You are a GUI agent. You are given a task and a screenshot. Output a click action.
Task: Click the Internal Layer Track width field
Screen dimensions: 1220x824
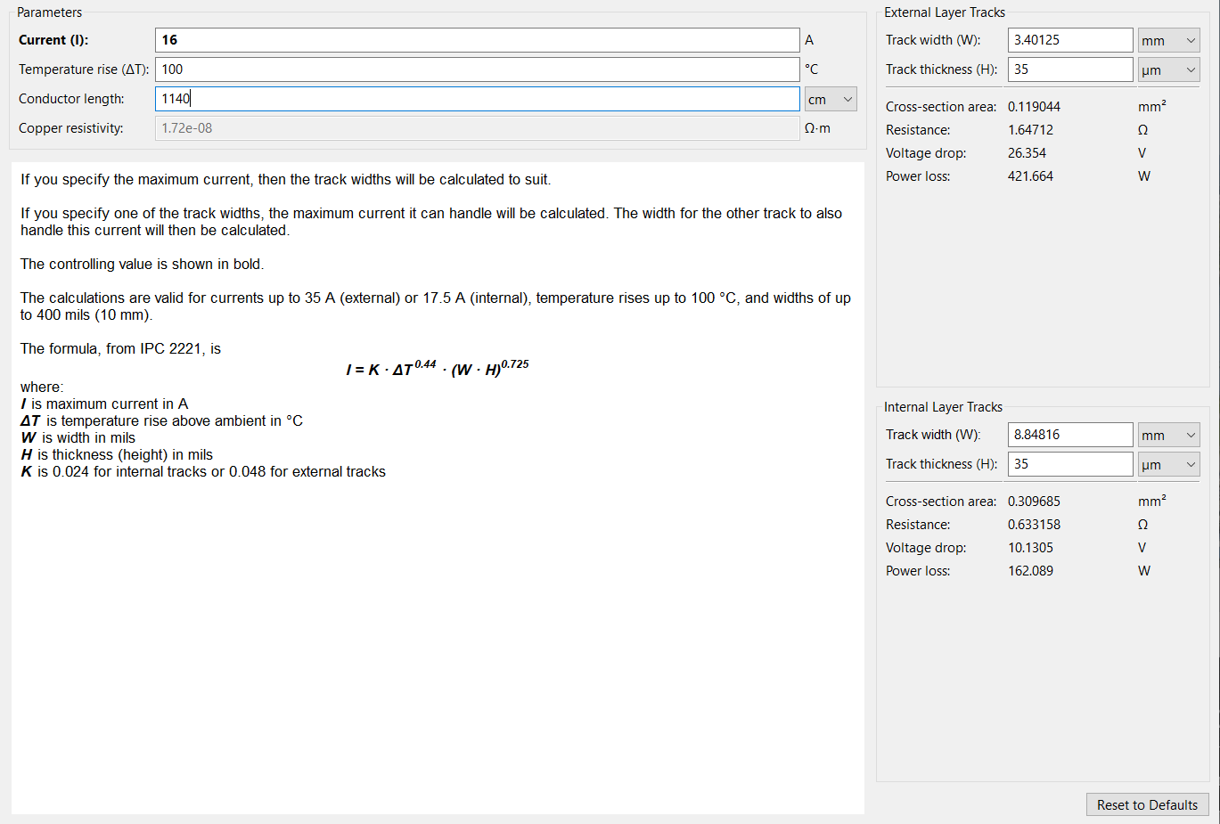tap(1070, 435)
